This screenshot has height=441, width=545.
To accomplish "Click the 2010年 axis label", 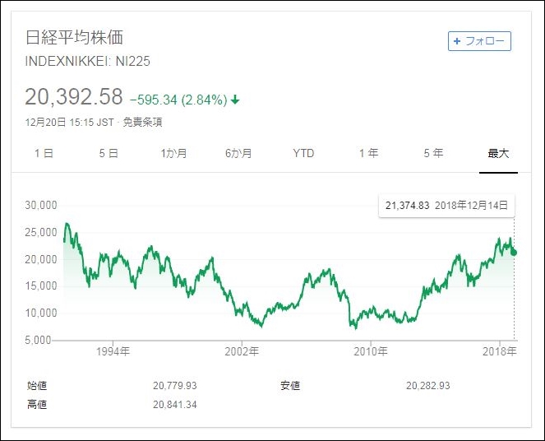I will point(371,351).
